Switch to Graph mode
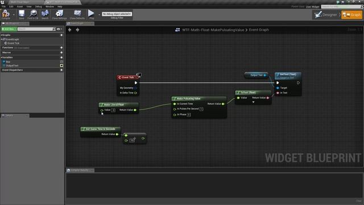Viewport: 364px width, 205px height. 351,15
